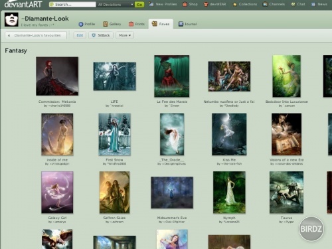Open the purple-dressed woman thumbnail in bottom row
This screenshot has height=249, width=332.
pos(172,239)
